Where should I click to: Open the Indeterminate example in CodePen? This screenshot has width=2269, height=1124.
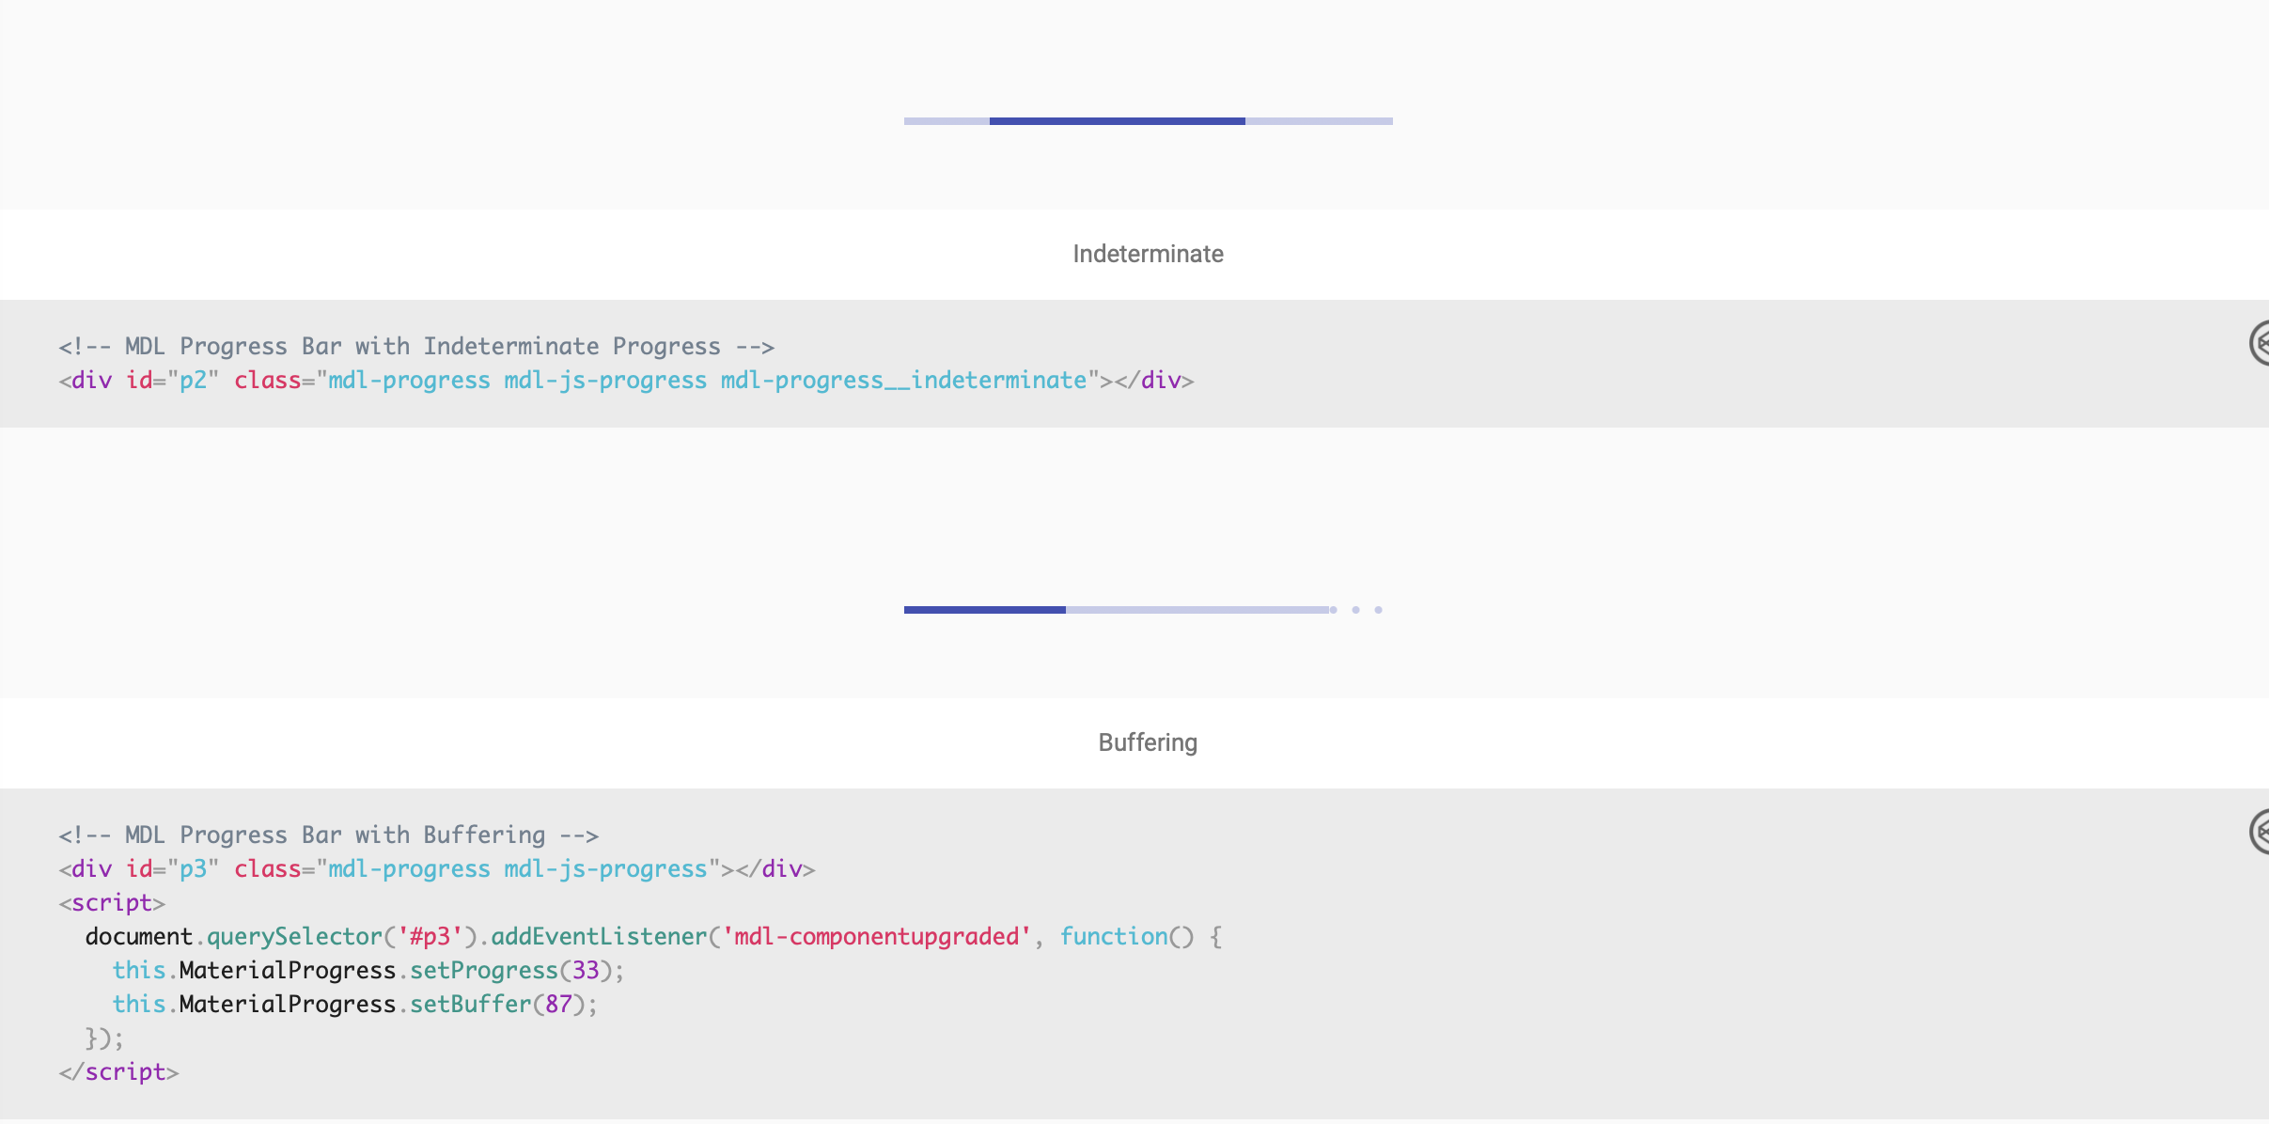2260,345
